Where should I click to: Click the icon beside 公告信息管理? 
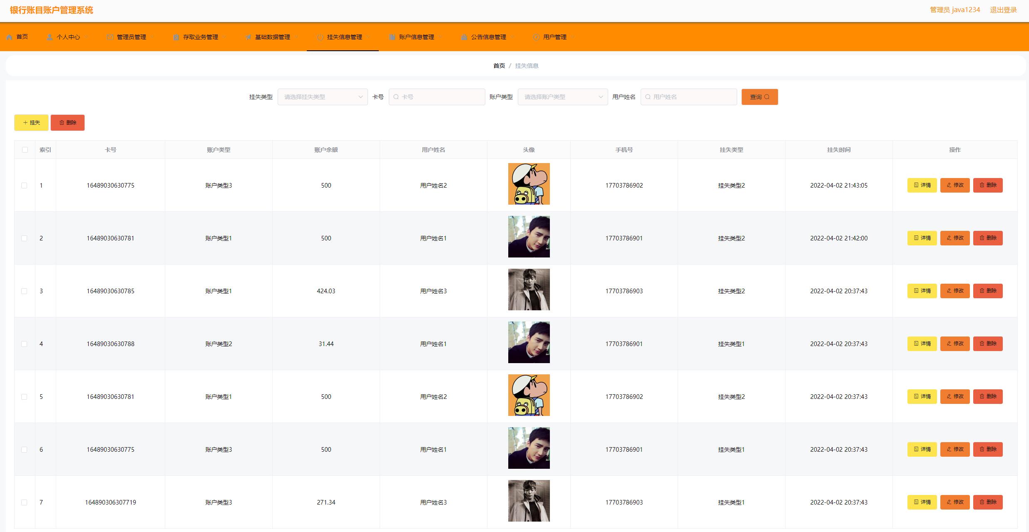pos(464,37)
